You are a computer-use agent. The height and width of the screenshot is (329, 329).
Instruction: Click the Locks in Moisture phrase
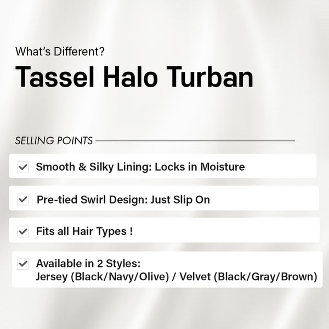(x=200, y=167)
